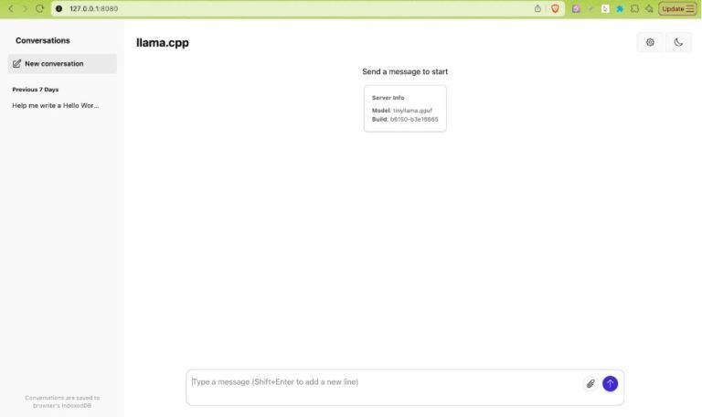Share the page via share icon
This screenshot has height=417, width=702.
537,8
